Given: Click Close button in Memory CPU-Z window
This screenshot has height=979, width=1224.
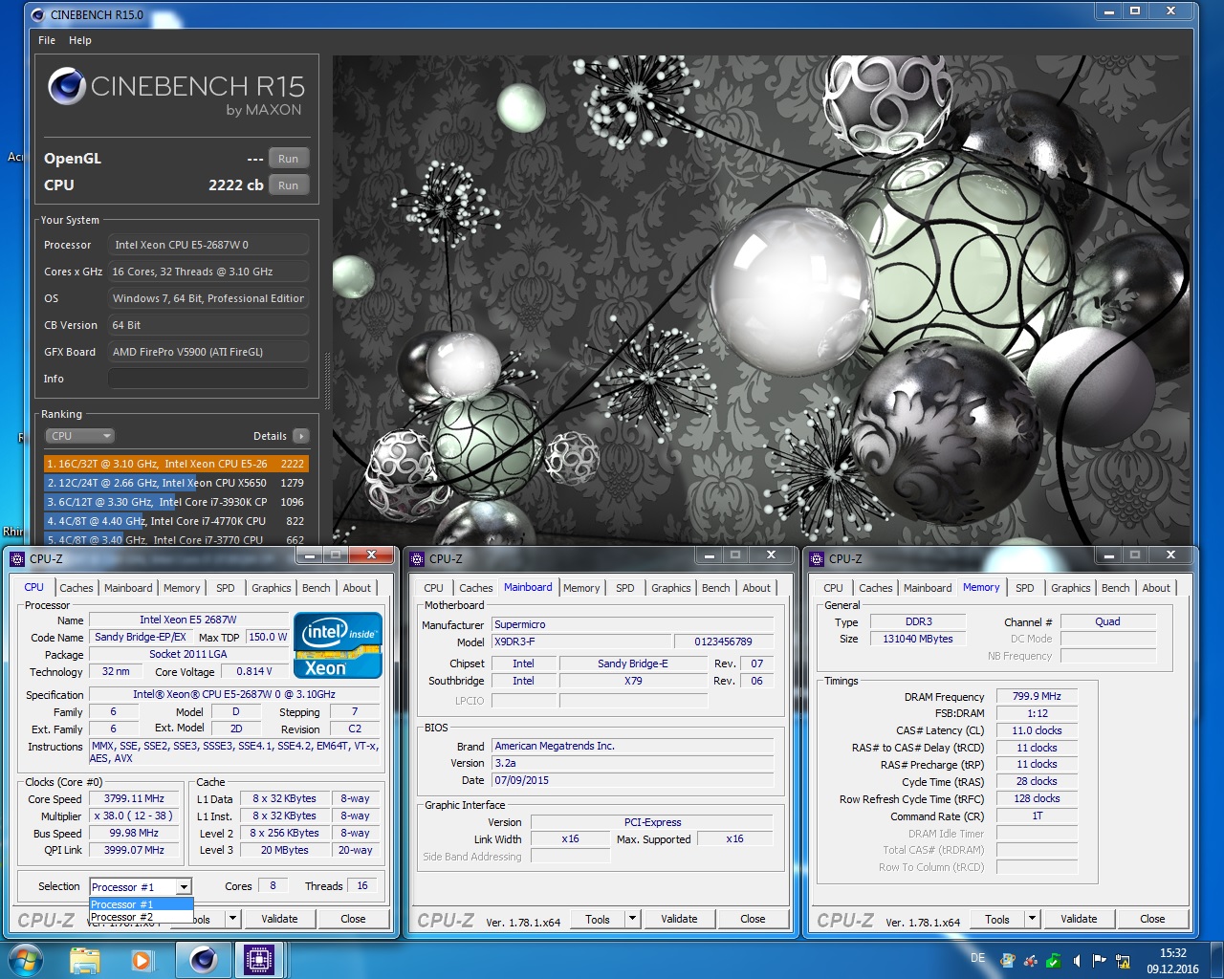Looking at the screenshot, I should tap(1152, 919).
